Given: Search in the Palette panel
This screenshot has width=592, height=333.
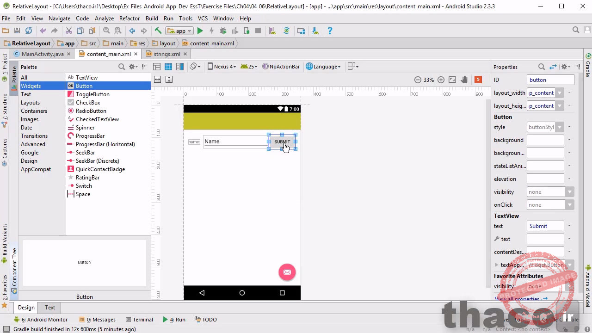Looking at the screenshot, I should click(x=122, y=67).
